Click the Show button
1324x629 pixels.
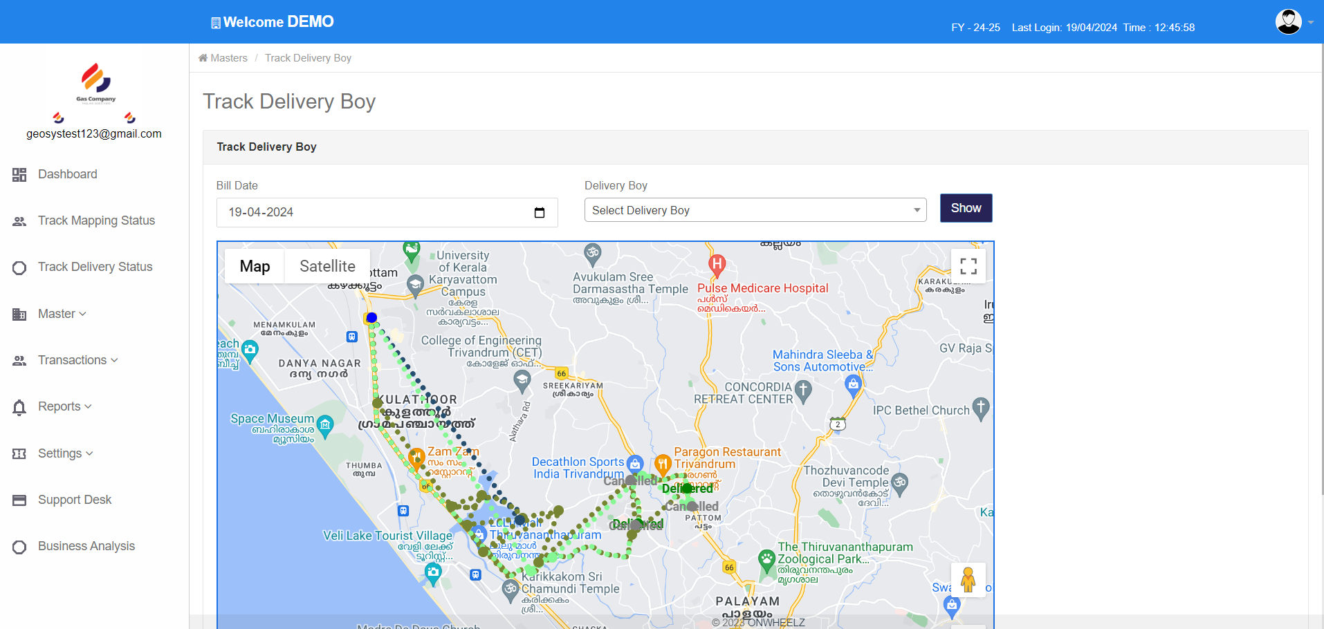pos(966,208)
